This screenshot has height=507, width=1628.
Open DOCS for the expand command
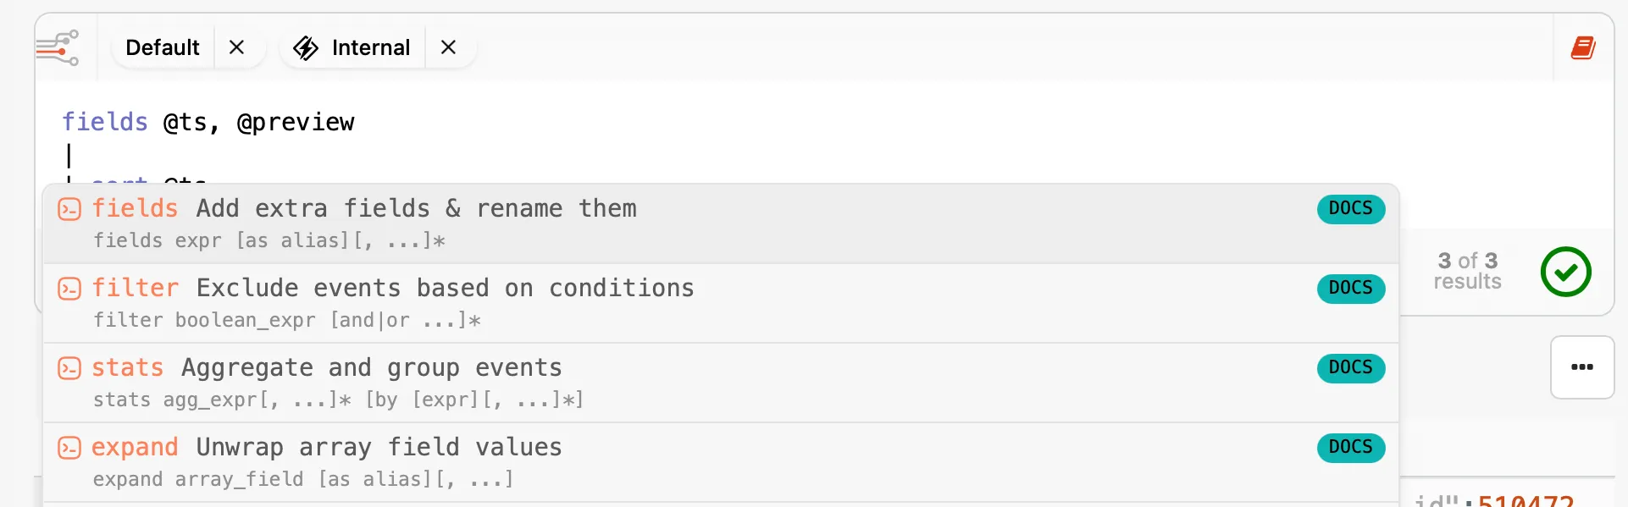(1350, 448)
